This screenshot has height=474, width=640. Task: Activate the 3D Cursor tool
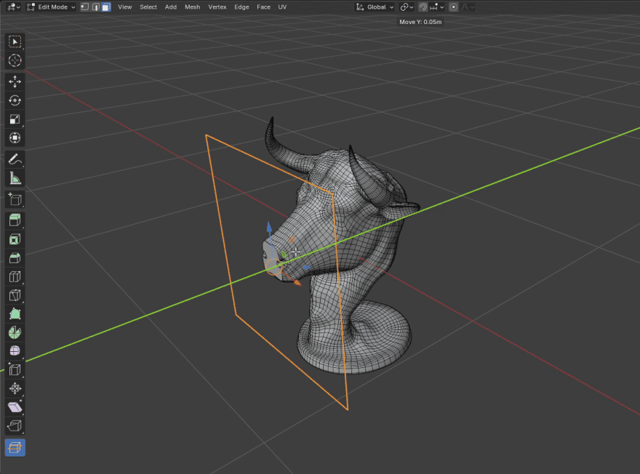point(15,60)
